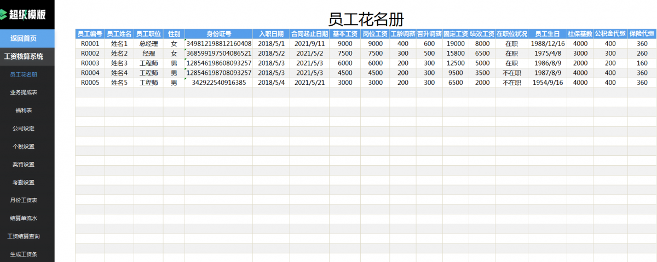Select the cell R0002
The height and width of the screenshot is (262, 657).
(90, 54)
